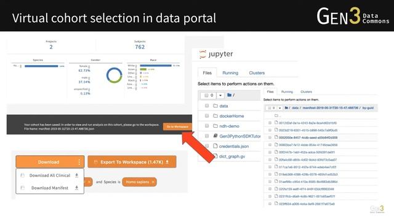Select the Files tab above the by-guid listing
The width and height of the screenshot is (394, 221).
tap(270, 91)
